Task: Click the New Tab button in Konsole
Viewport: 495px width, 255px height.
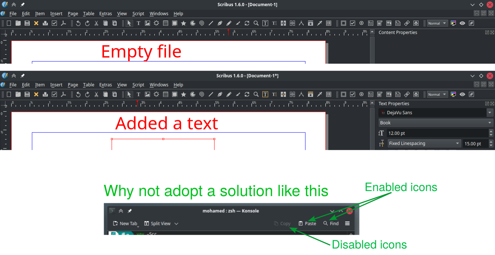Action: [125, 224]
